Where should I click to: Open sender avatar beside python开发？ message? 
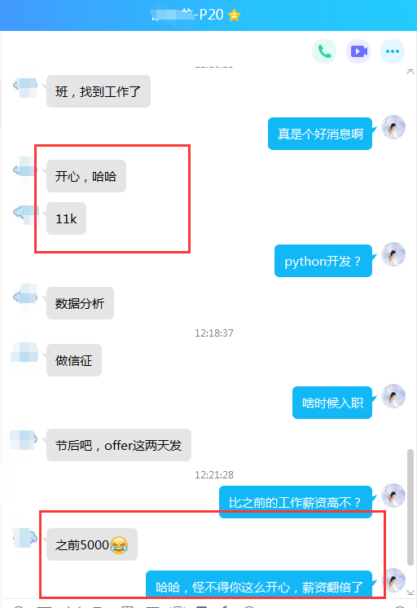[393, 254]
